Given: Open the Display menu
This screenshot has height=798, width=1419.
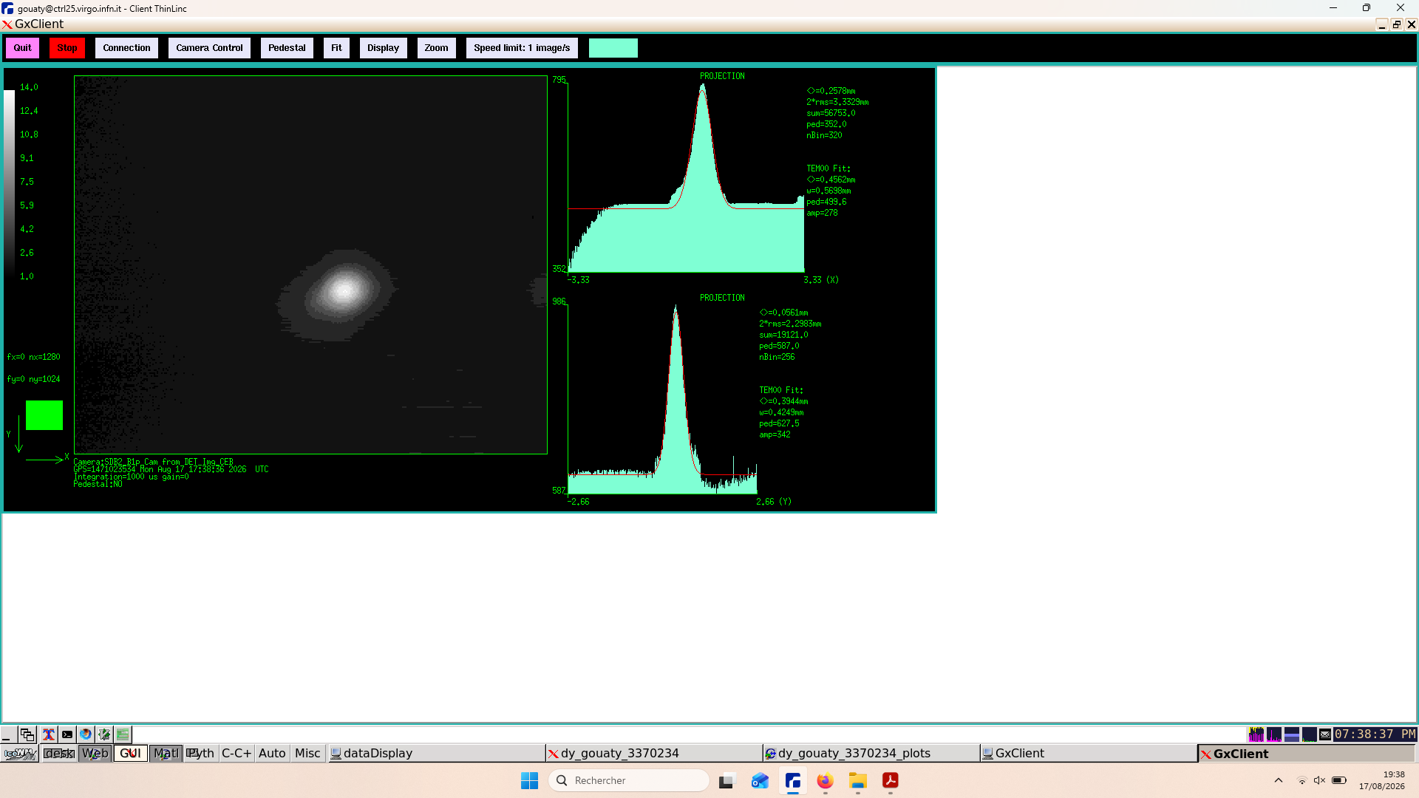Looking at the screenshot, I should (x=383, y=48).
